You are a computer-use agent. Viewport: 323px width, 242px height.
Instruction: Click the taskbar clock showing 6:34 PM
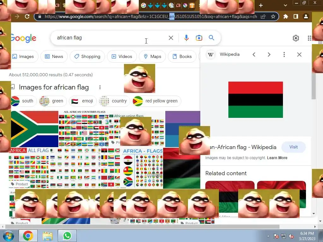[x=307, y=236]
